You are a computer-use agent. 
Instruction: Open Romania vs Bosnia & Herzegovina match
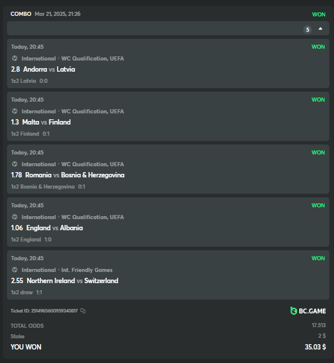pos(75,175)
